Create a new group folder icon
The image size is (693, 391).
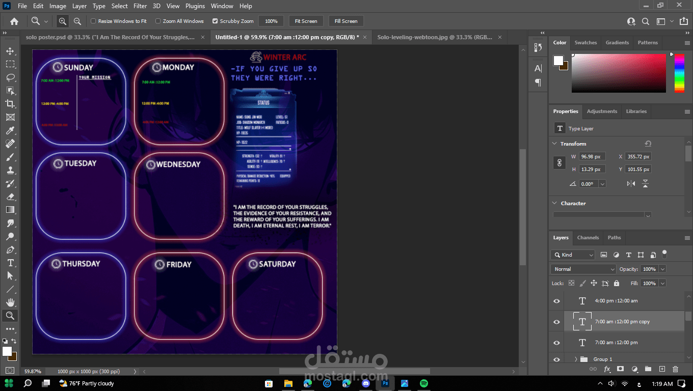point(648,369)
